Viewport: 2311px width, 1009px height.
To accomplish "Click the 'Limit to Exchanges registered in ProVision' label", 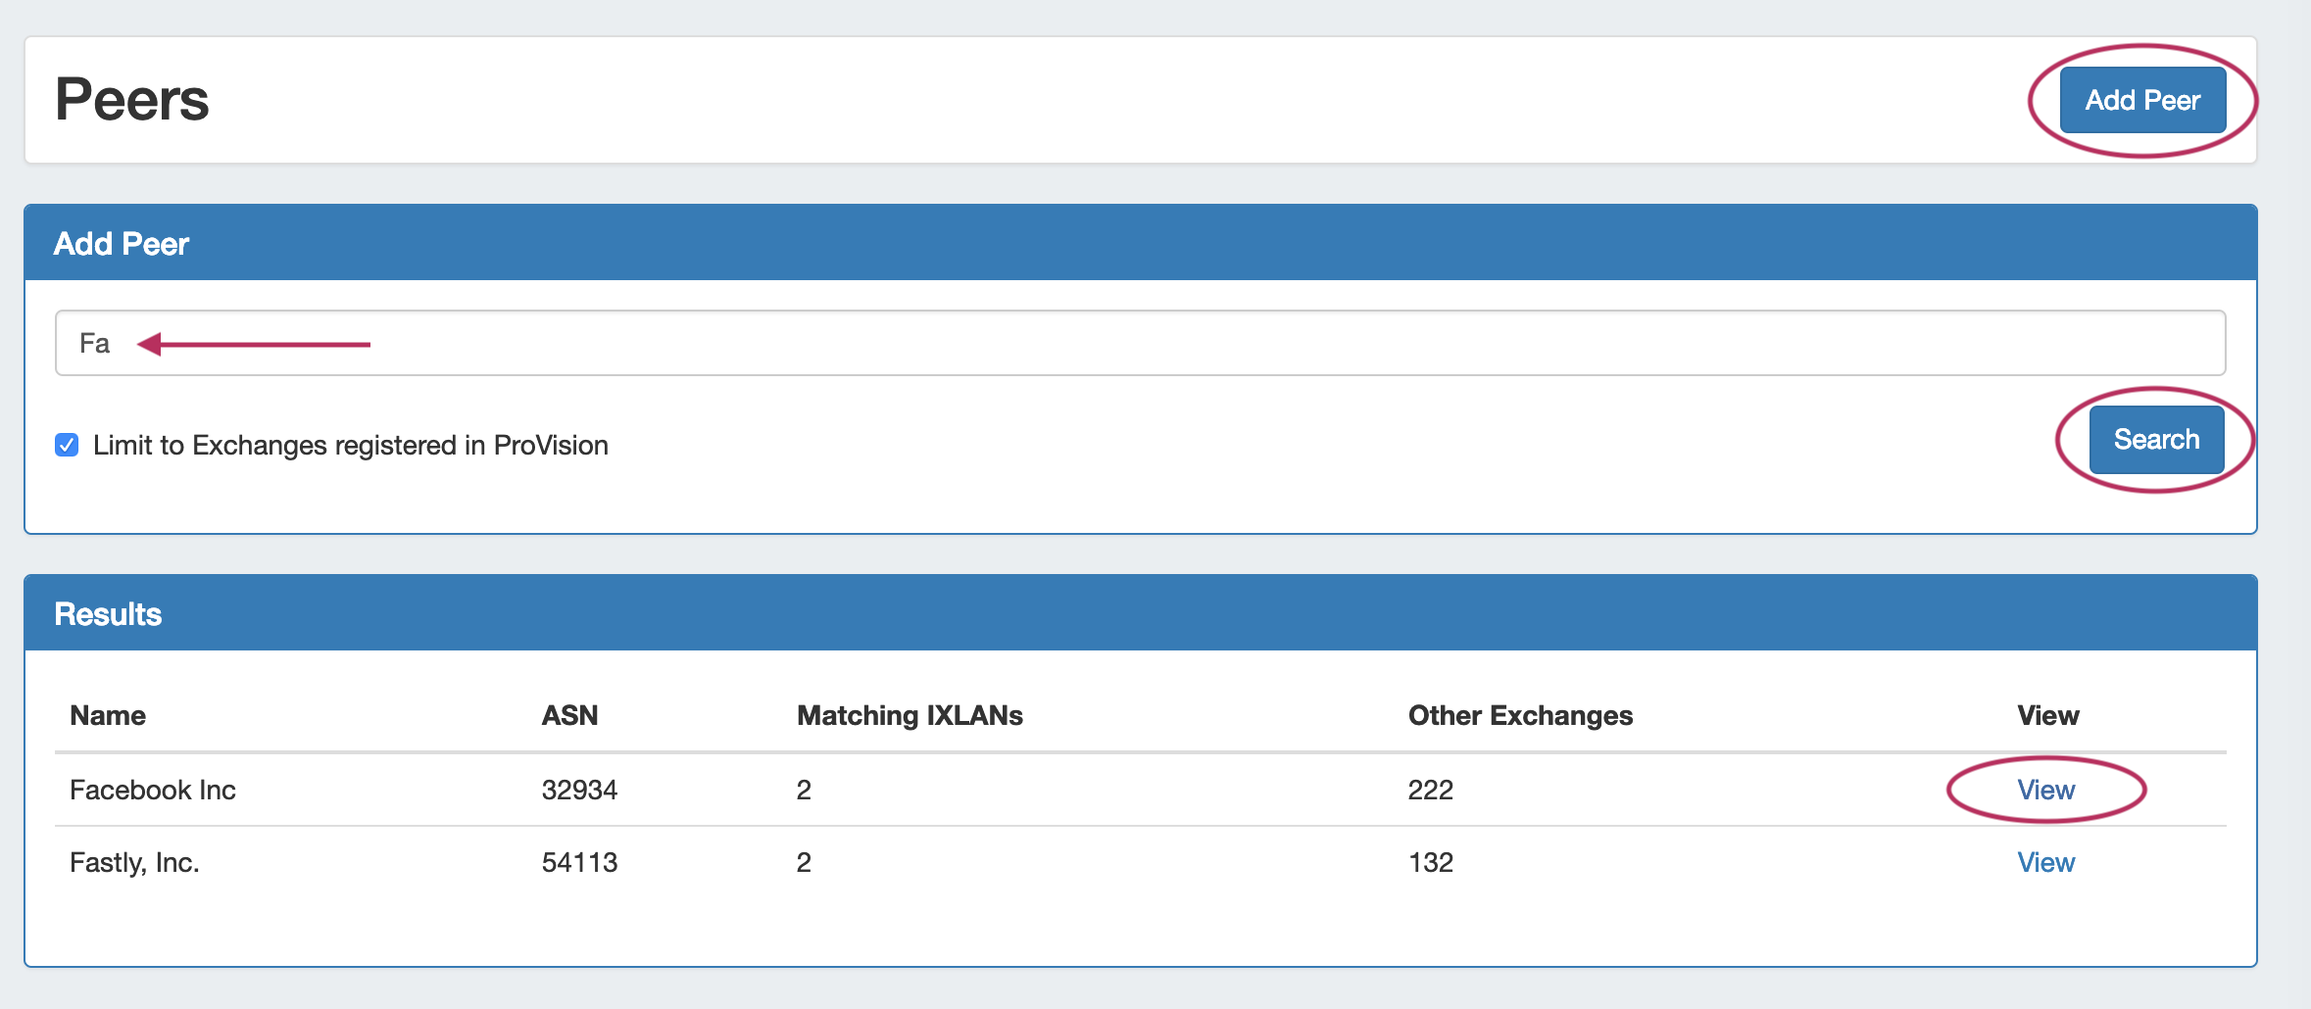I will pyautogui.click(x=350, y=446).
